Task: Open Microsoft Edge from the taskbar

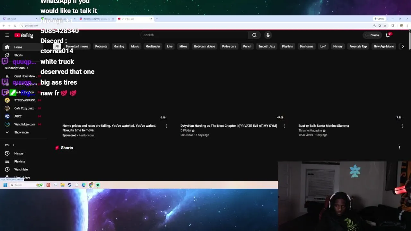Action: coord(83,185)
